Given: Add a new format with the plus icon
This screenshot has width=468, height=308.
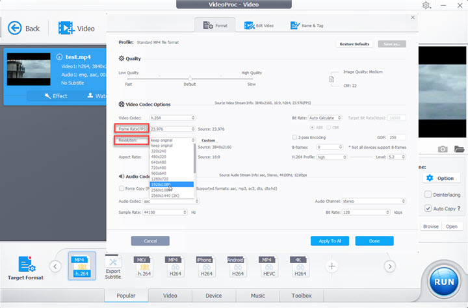Looking at the screenshot, I should coord(331,266).
